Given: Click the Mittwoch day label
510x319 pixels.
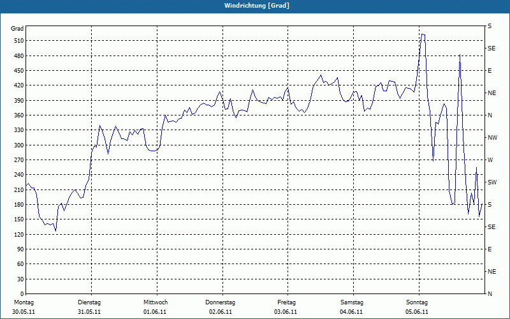Looking at the screenshot, I should [156, 302].
